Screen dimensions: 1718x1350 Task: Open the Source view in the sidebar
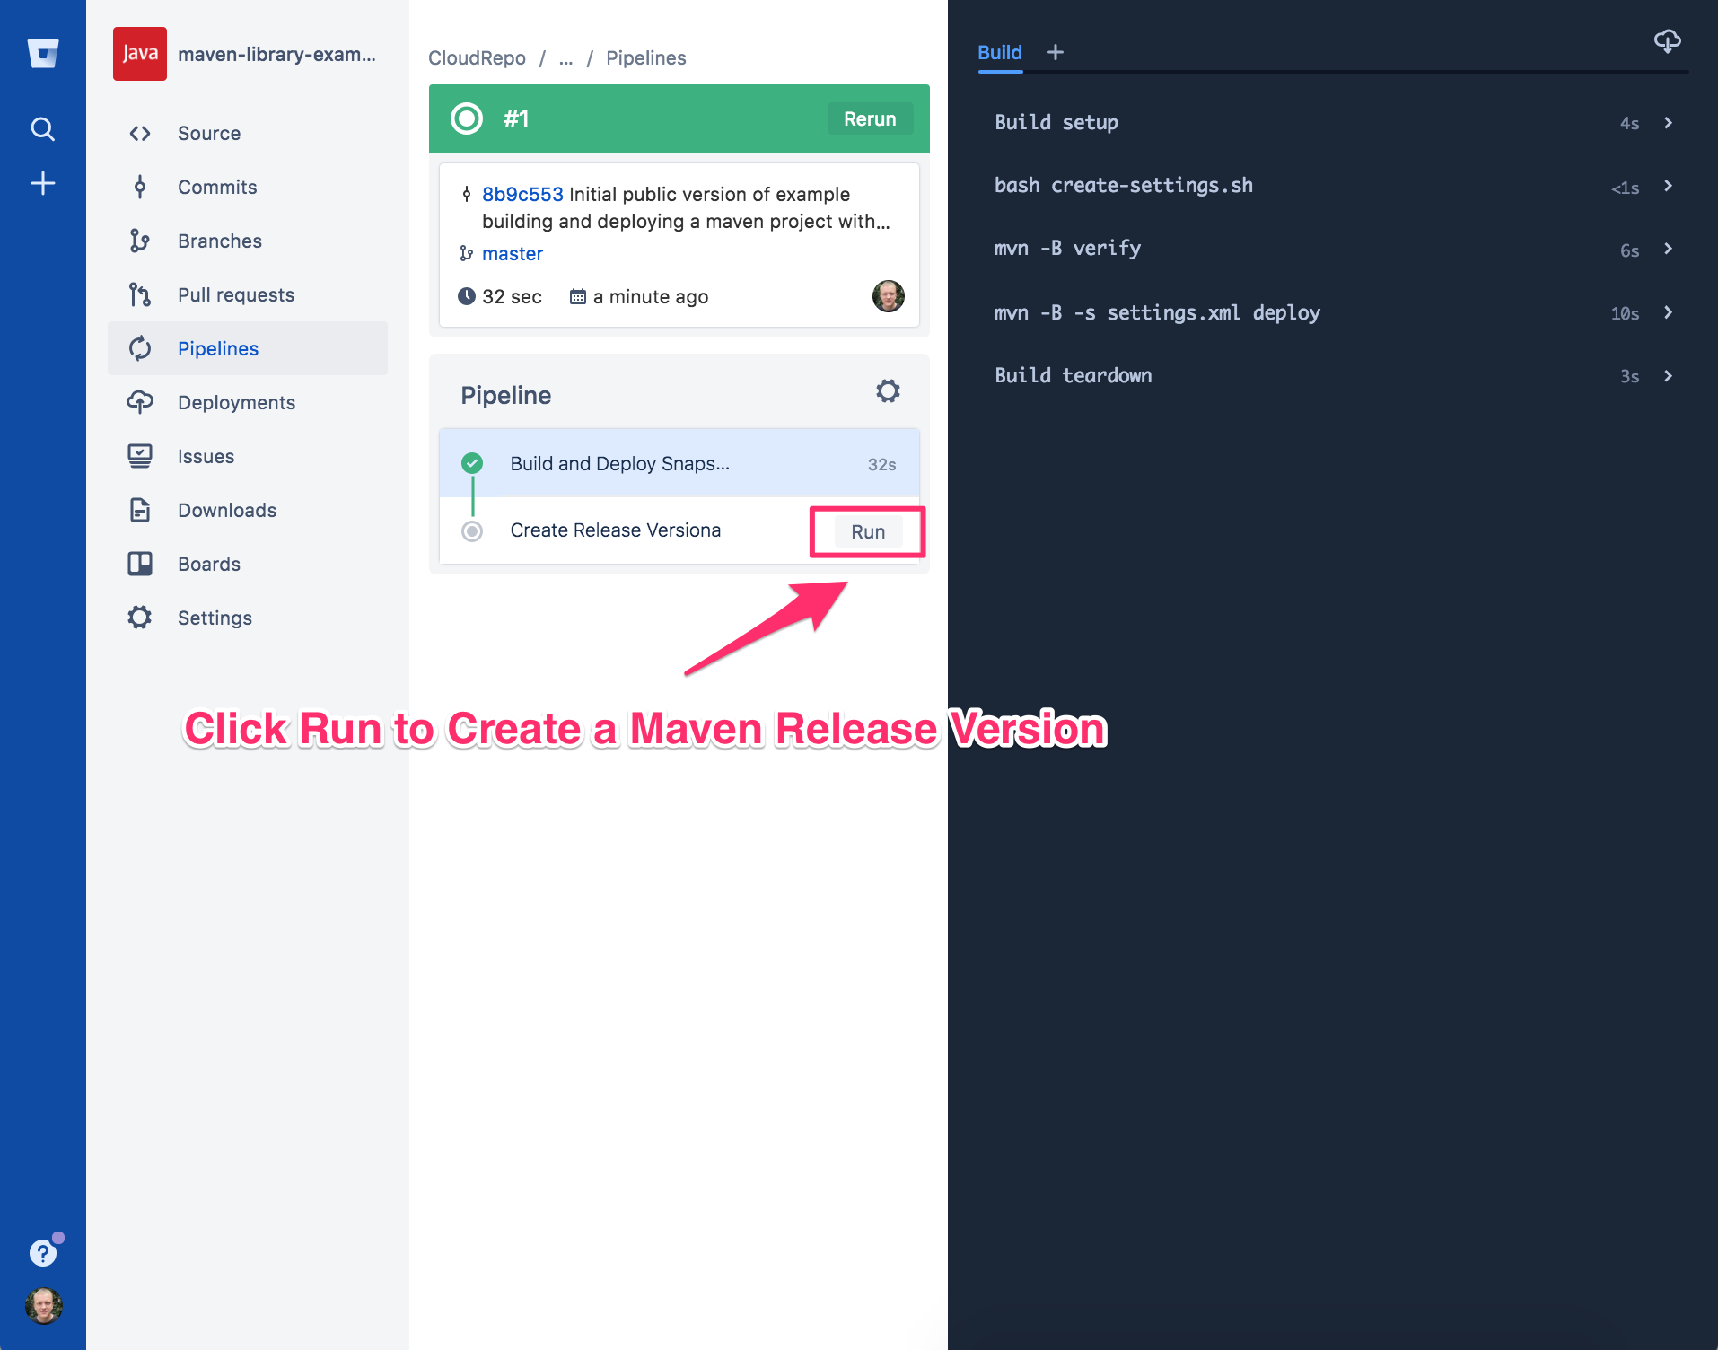click(x=209, y=133)
